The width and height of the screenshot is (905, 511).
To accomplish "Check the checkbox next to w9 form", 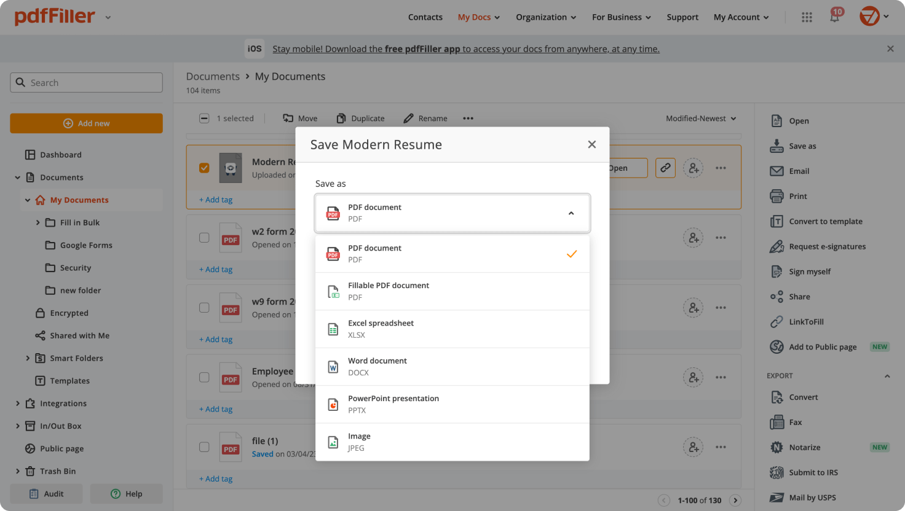I will point(204,307).
